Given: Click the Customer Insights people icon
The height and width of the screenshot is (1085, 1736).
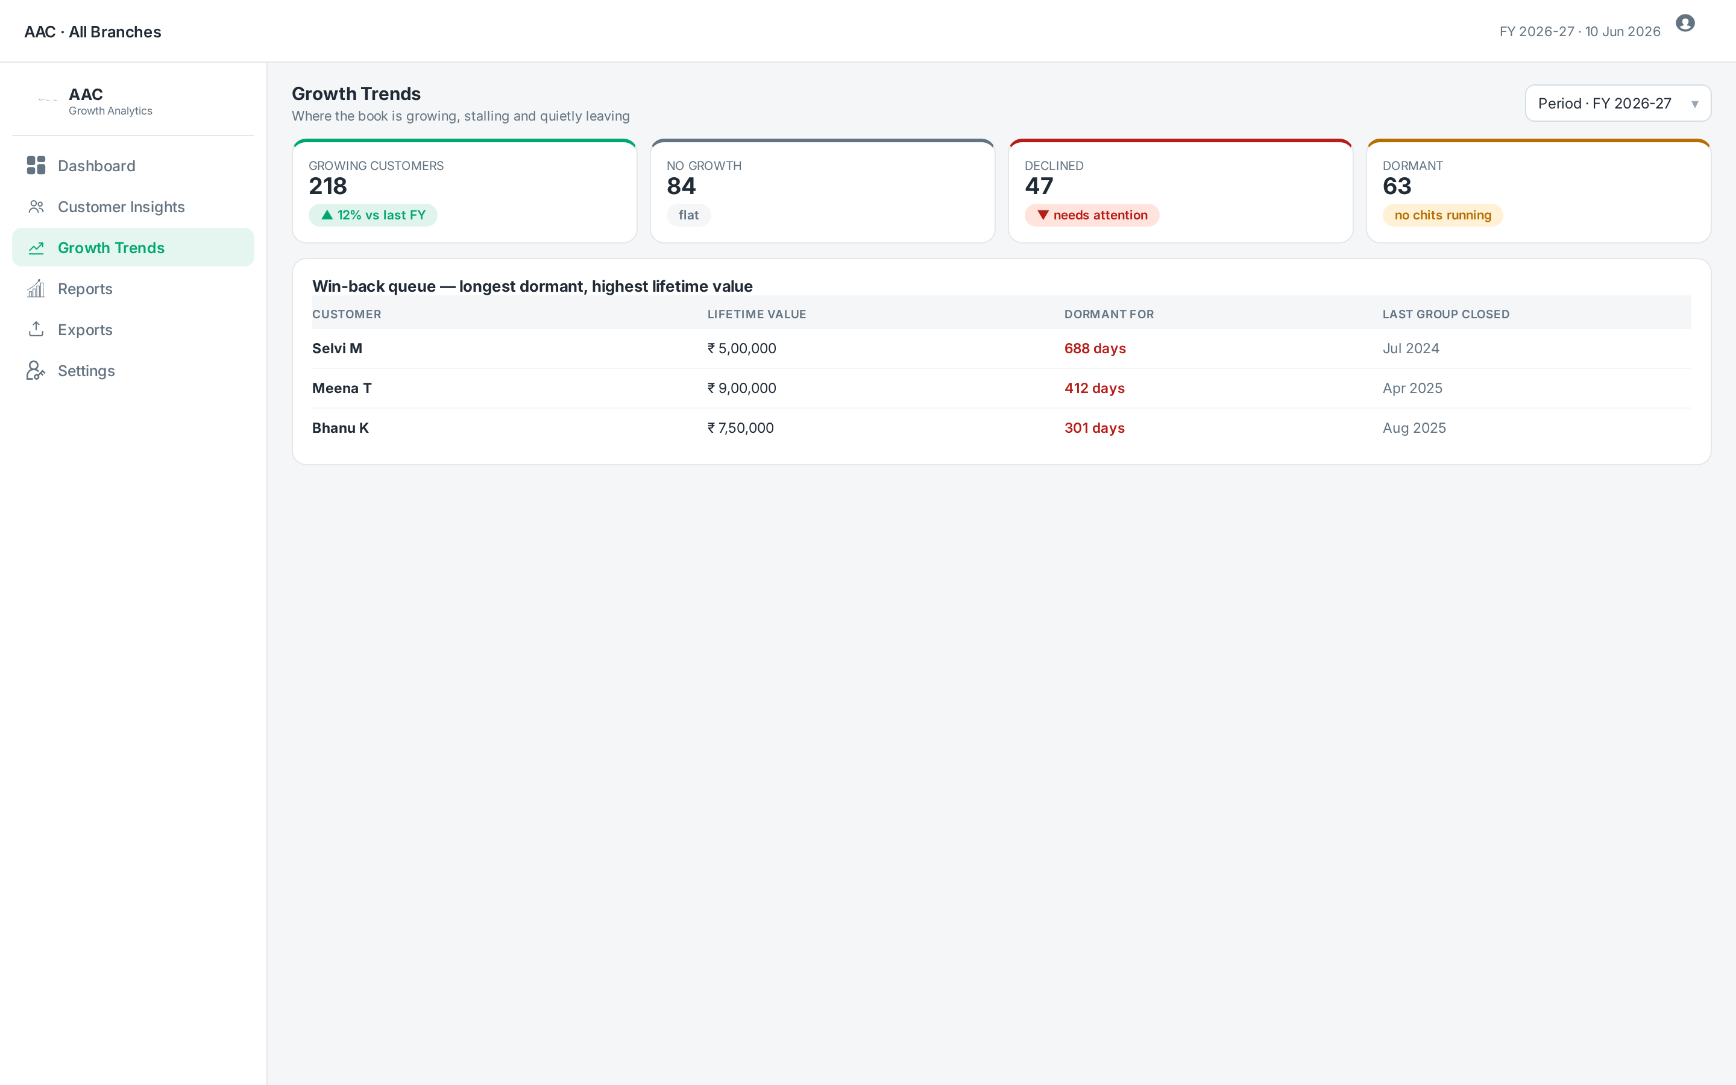Looking at the screenshot, I should point(36,207).
